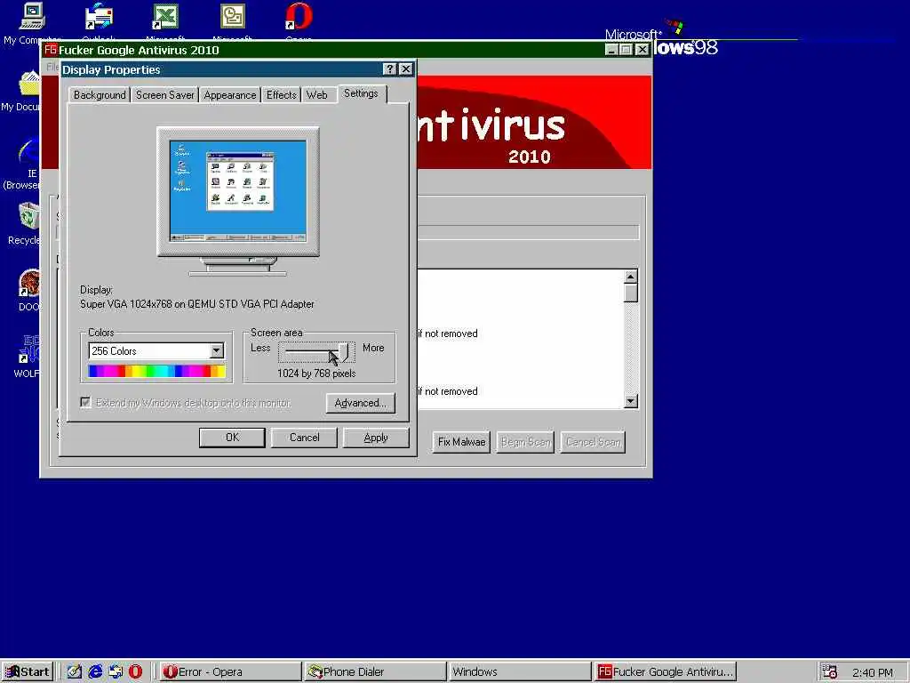The height and width of the screenshot is (683, 910).
Task: Cancel the Display Properties dialog
Action: coord(304,438)
